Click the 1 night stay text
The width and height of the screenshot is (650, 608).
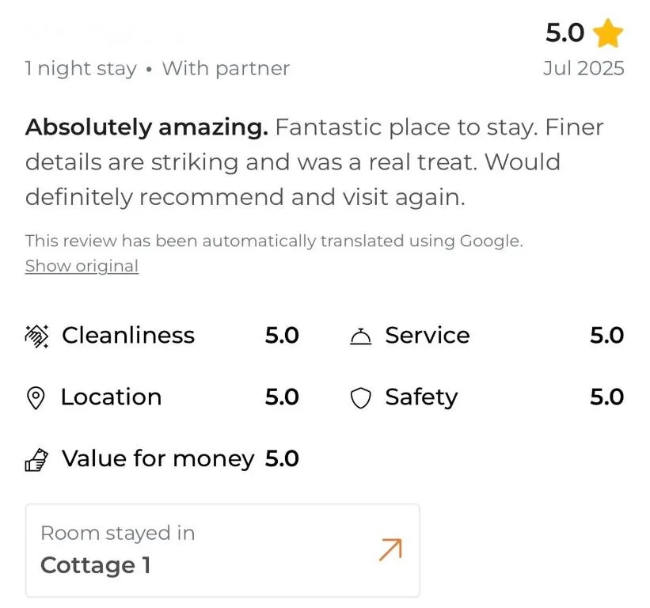(x=81, y=69)
